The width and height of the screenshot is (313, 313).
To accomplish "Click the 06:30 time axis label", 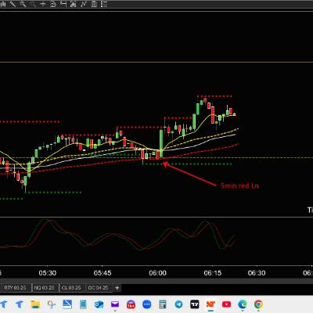I will point(257,273).
